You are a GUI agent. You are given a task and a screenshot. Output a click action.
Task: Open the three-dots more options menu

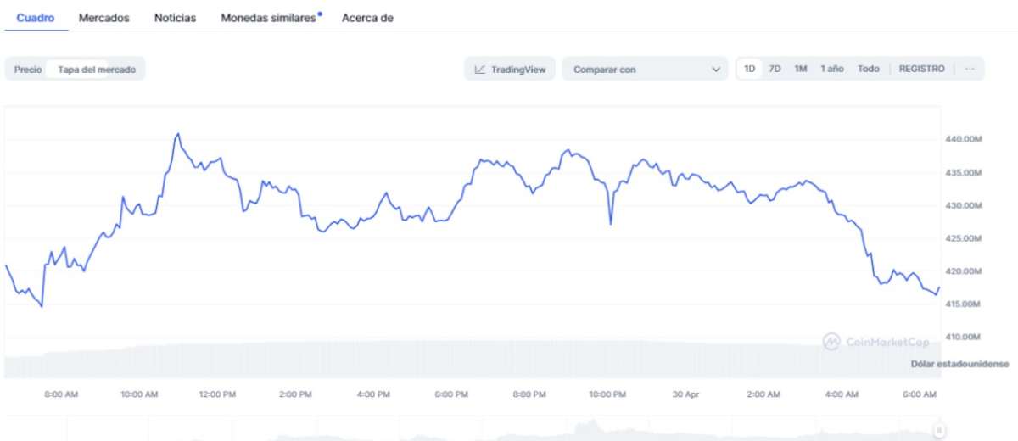[x=970, y=70]
